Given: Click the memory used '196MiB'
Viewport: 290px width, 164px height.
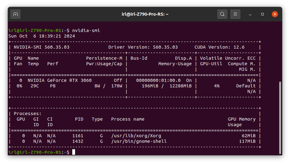Looking at the screenshot, I should pyautogui.click(x=150, y=86).
